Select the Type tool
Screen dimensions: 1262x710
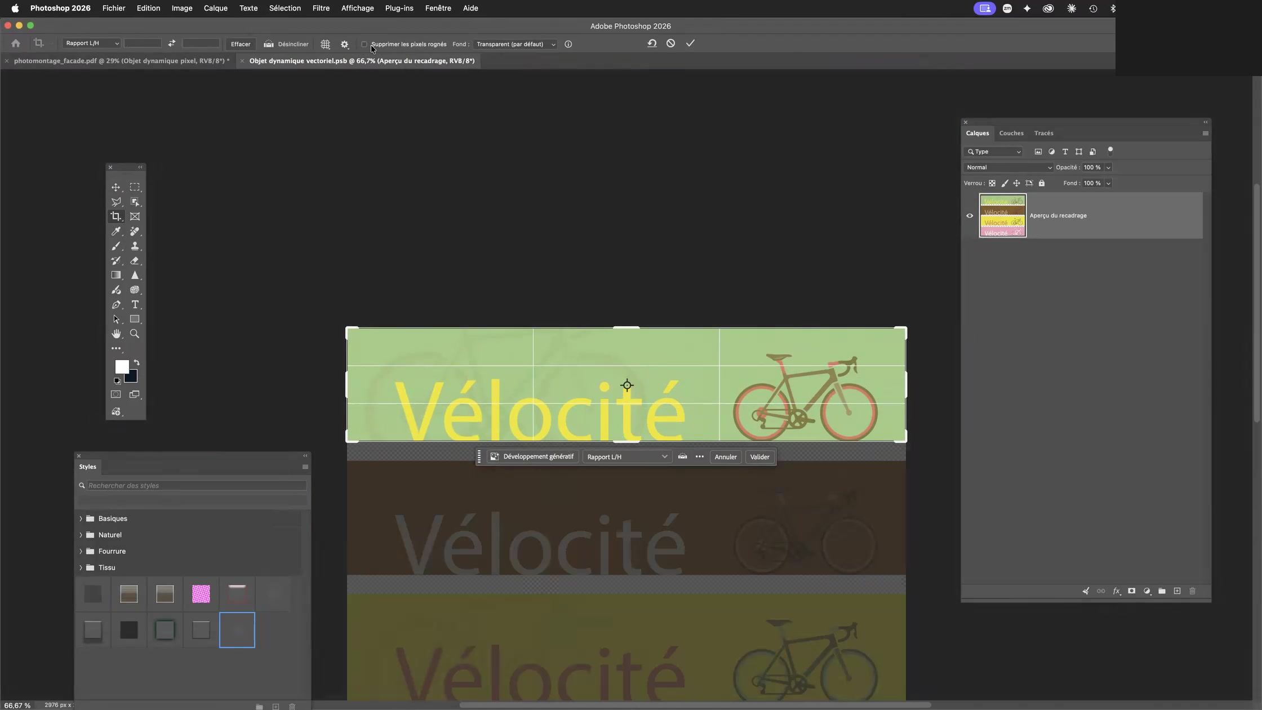click(135, 304)
